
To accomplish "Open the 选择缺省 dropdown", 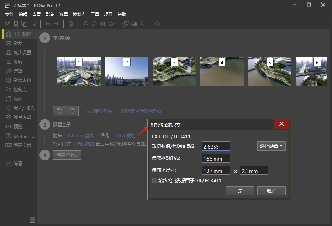I will [271, 146].
